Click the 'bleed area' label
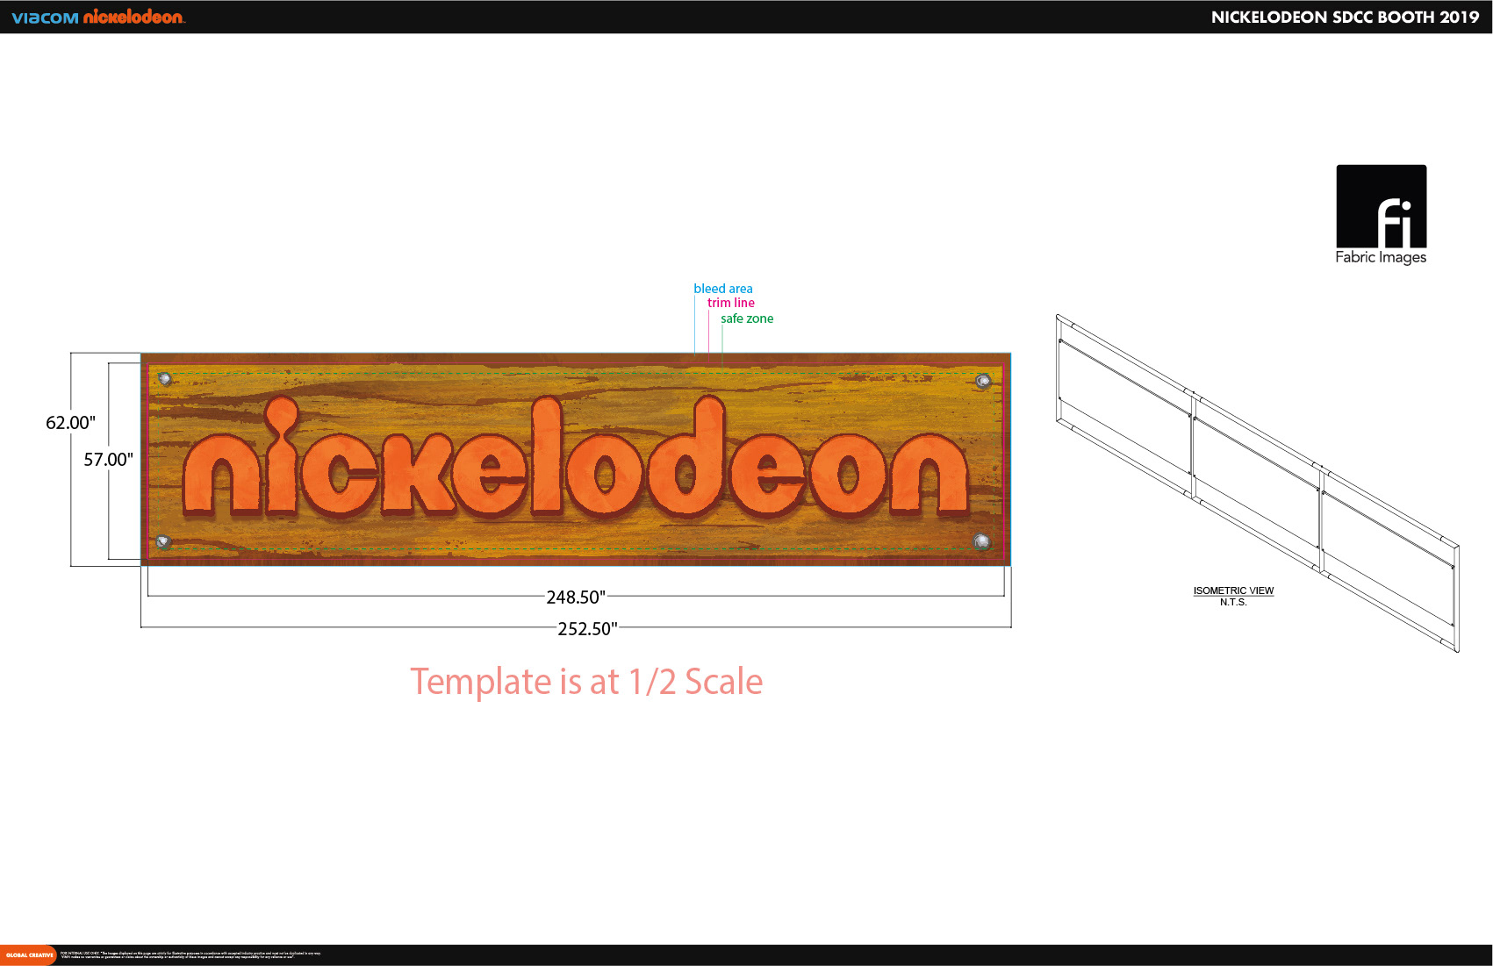This screenshot has width=1493, height=966. tap(723, 289)
